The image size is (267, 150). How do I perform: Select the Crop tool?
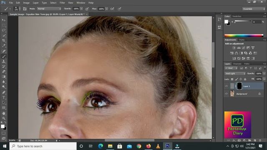pyautogui.click(x=4, y=40)
